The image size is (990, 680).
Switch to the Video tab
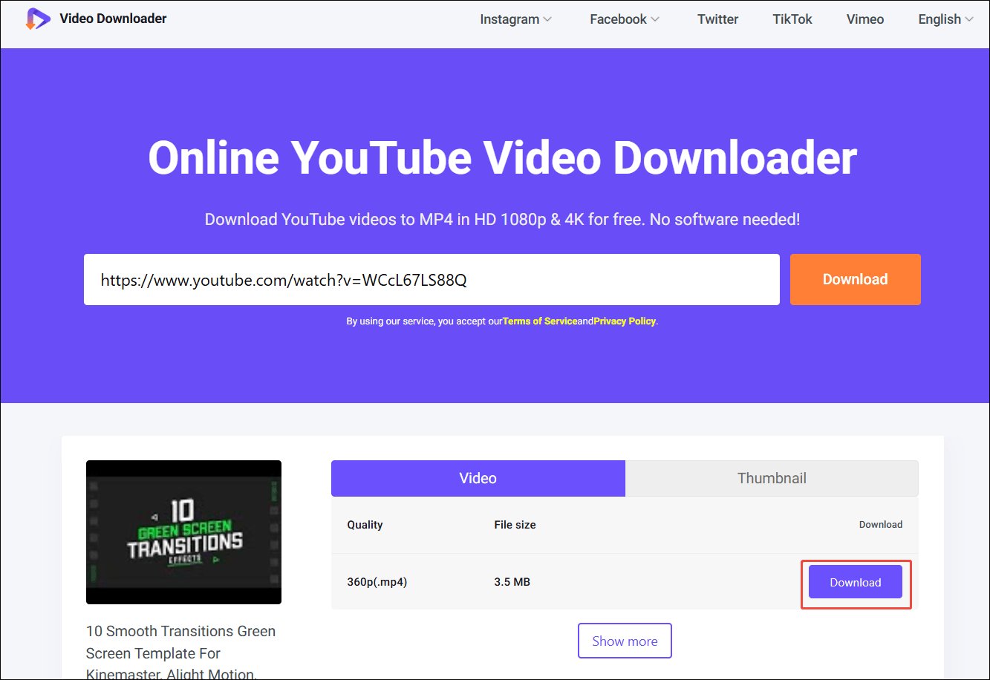click(x=478, y=478)
